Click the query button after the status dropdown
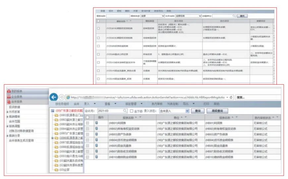288x179 pixels. click(198, 111)
